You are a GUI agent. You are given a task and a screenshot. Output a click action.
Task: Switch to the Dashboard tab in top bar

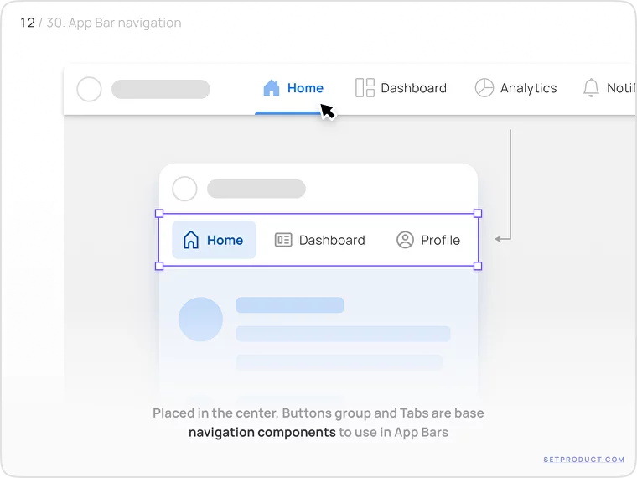tap(413, 88)
